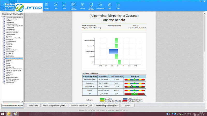Open Einstellungen gear icon
The height and width of the screenshot is (116, 207).
100,6
